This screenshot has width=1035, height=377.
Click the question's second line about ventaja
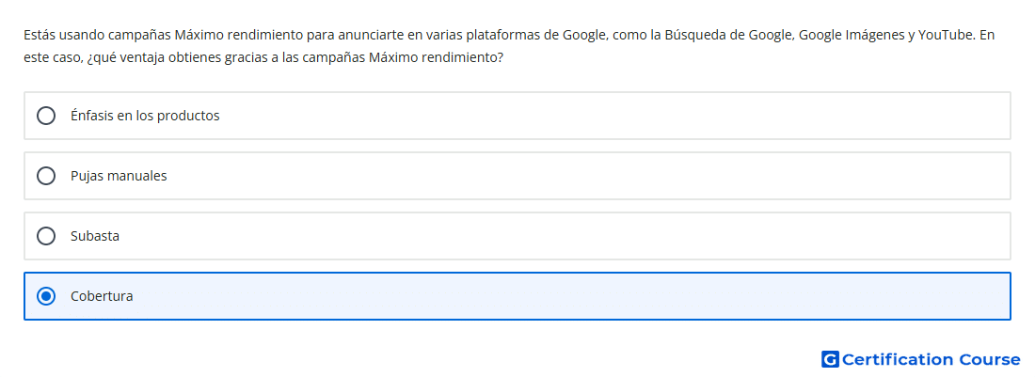(x=264, y=57)
